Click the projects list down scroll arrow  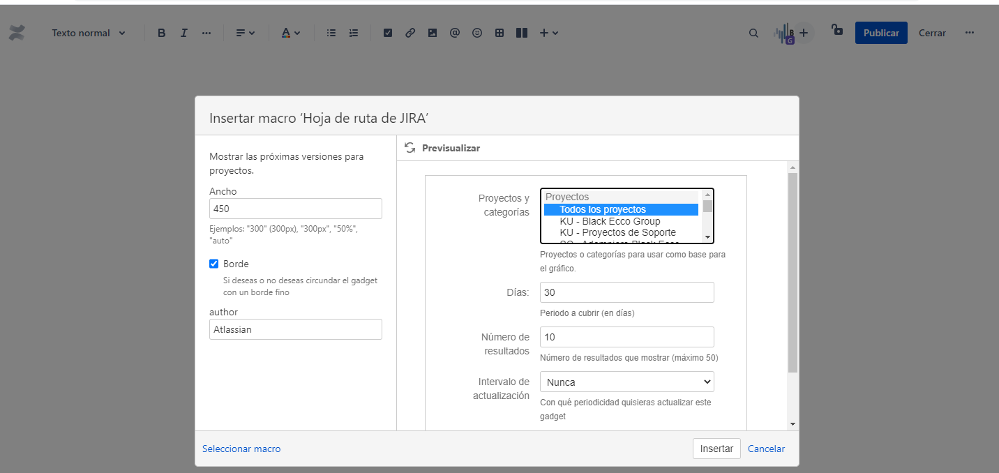(707, 237)
